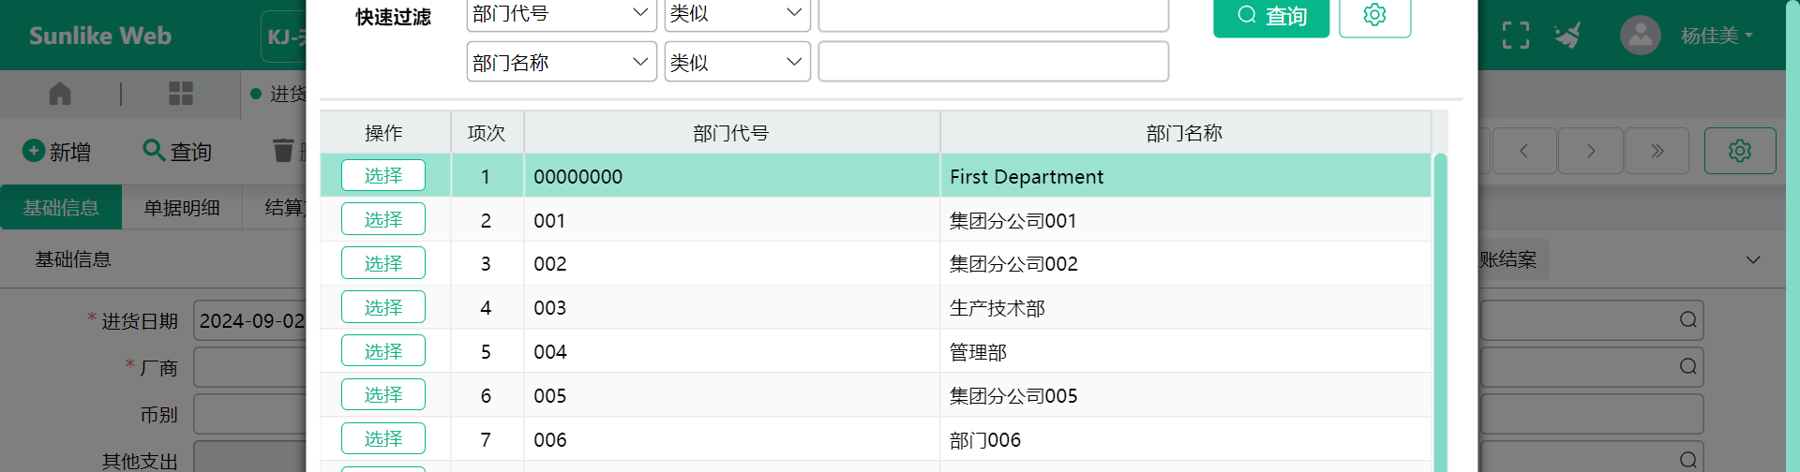Image resolution: width=1800 pixels, height=472 pixels.
Task: Choose 选择 for department 002
Action: [x=383, y=263]
